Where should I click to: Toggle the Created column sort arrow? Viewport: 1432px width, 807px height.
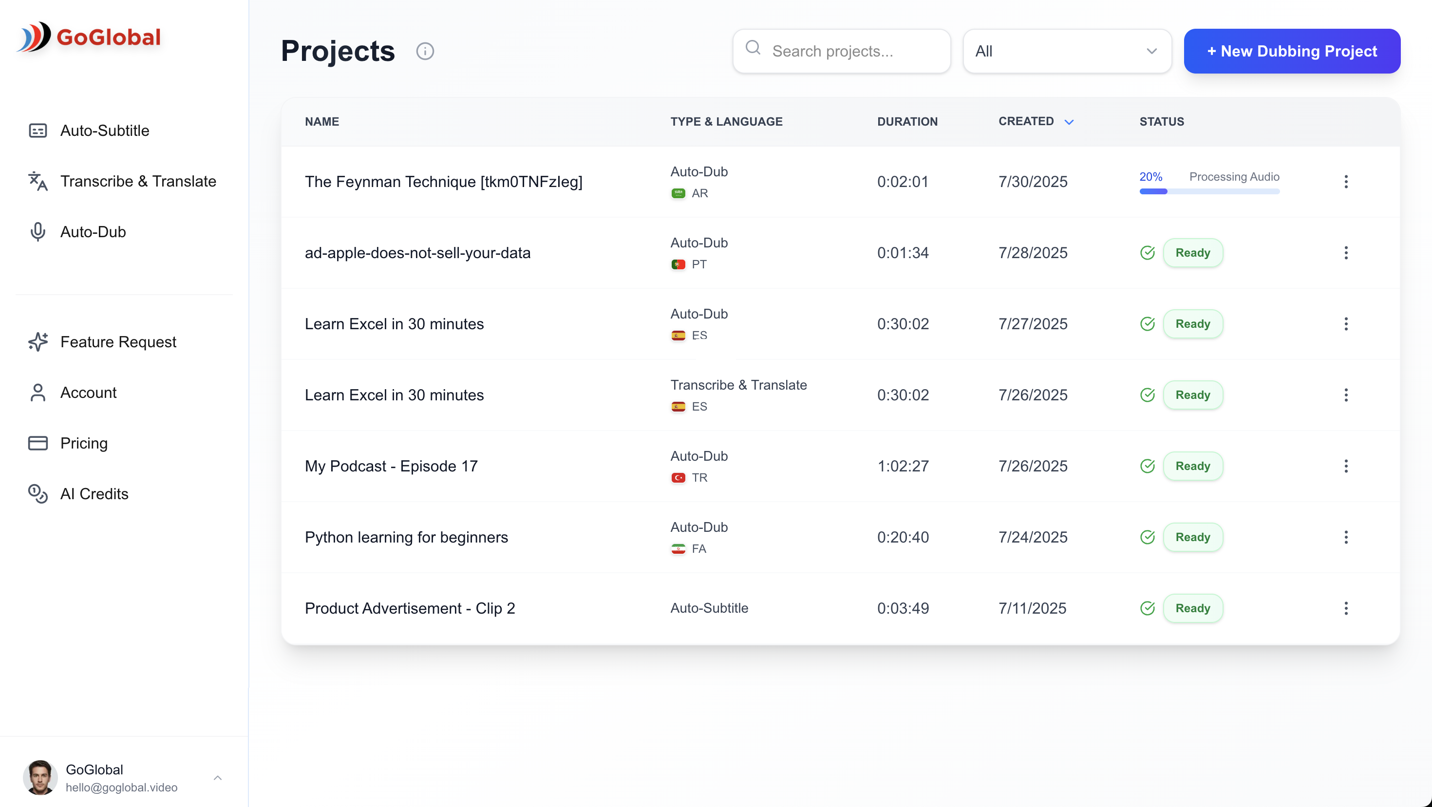1069,122
